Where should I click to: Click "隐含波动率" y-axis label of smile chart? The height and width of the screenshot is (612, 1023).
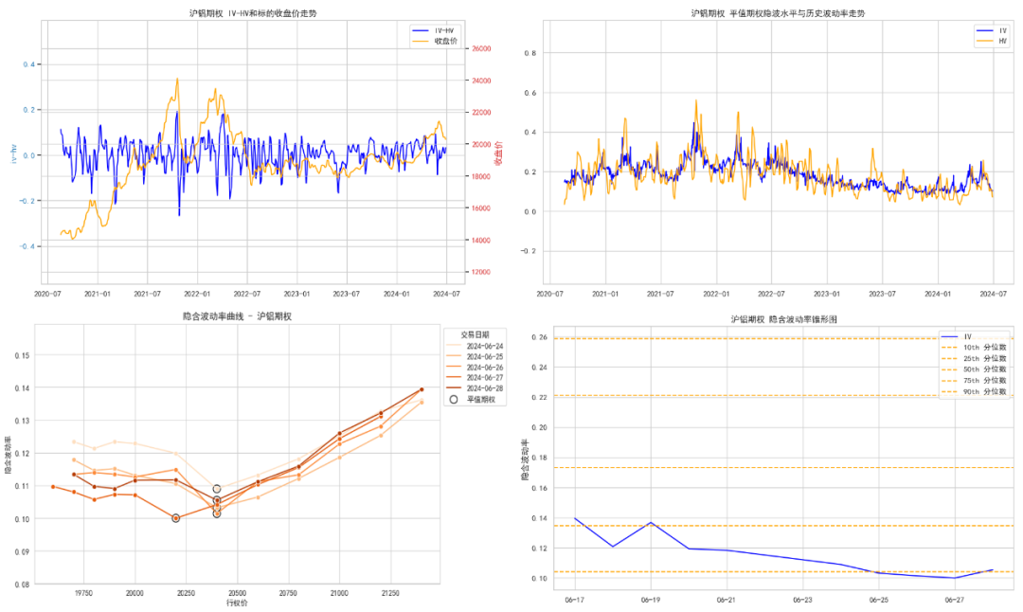(8, 455)
